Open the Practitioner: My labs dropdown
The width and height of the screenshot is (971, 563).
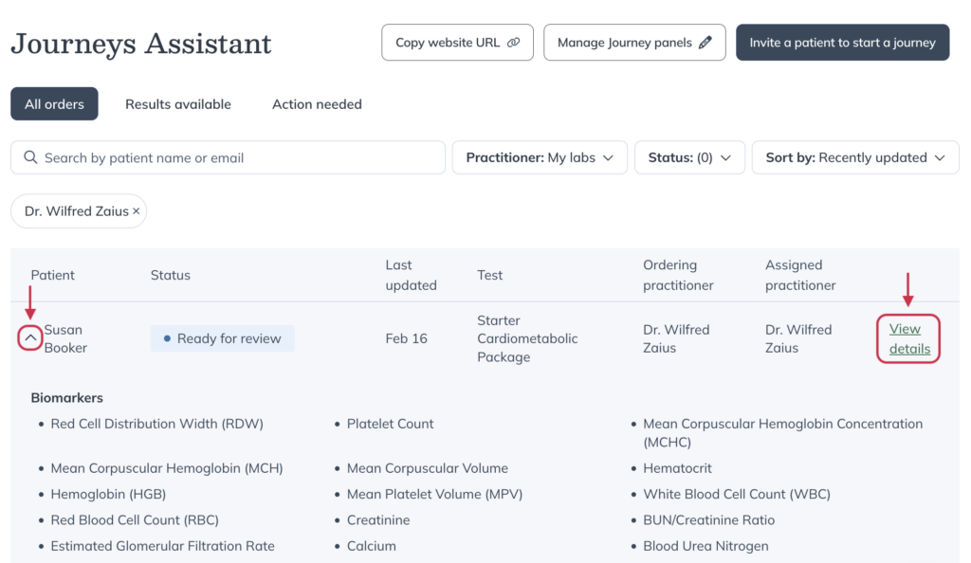click(x=539, y=157)
